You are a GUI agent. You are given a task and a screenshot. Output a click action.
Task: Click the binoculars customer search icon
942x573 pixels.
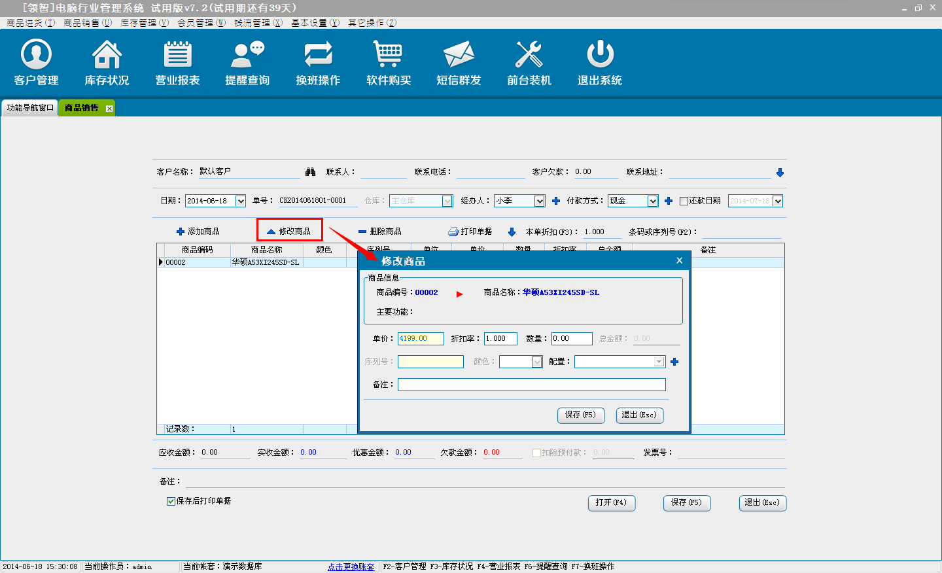[311, 172]
